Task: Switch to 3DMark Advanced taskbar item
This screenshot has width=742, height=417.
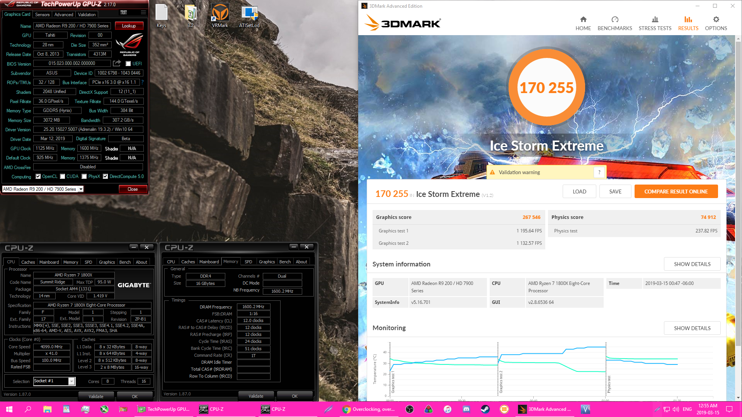Action: 545,409
